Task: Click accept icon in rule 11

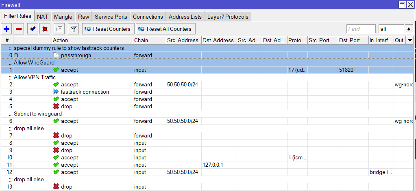Action: point(56,165)
